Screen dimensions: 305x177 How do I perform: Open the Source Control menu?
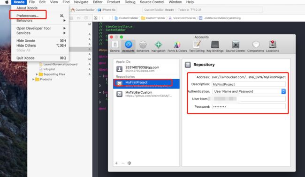[x=152, y=2]
